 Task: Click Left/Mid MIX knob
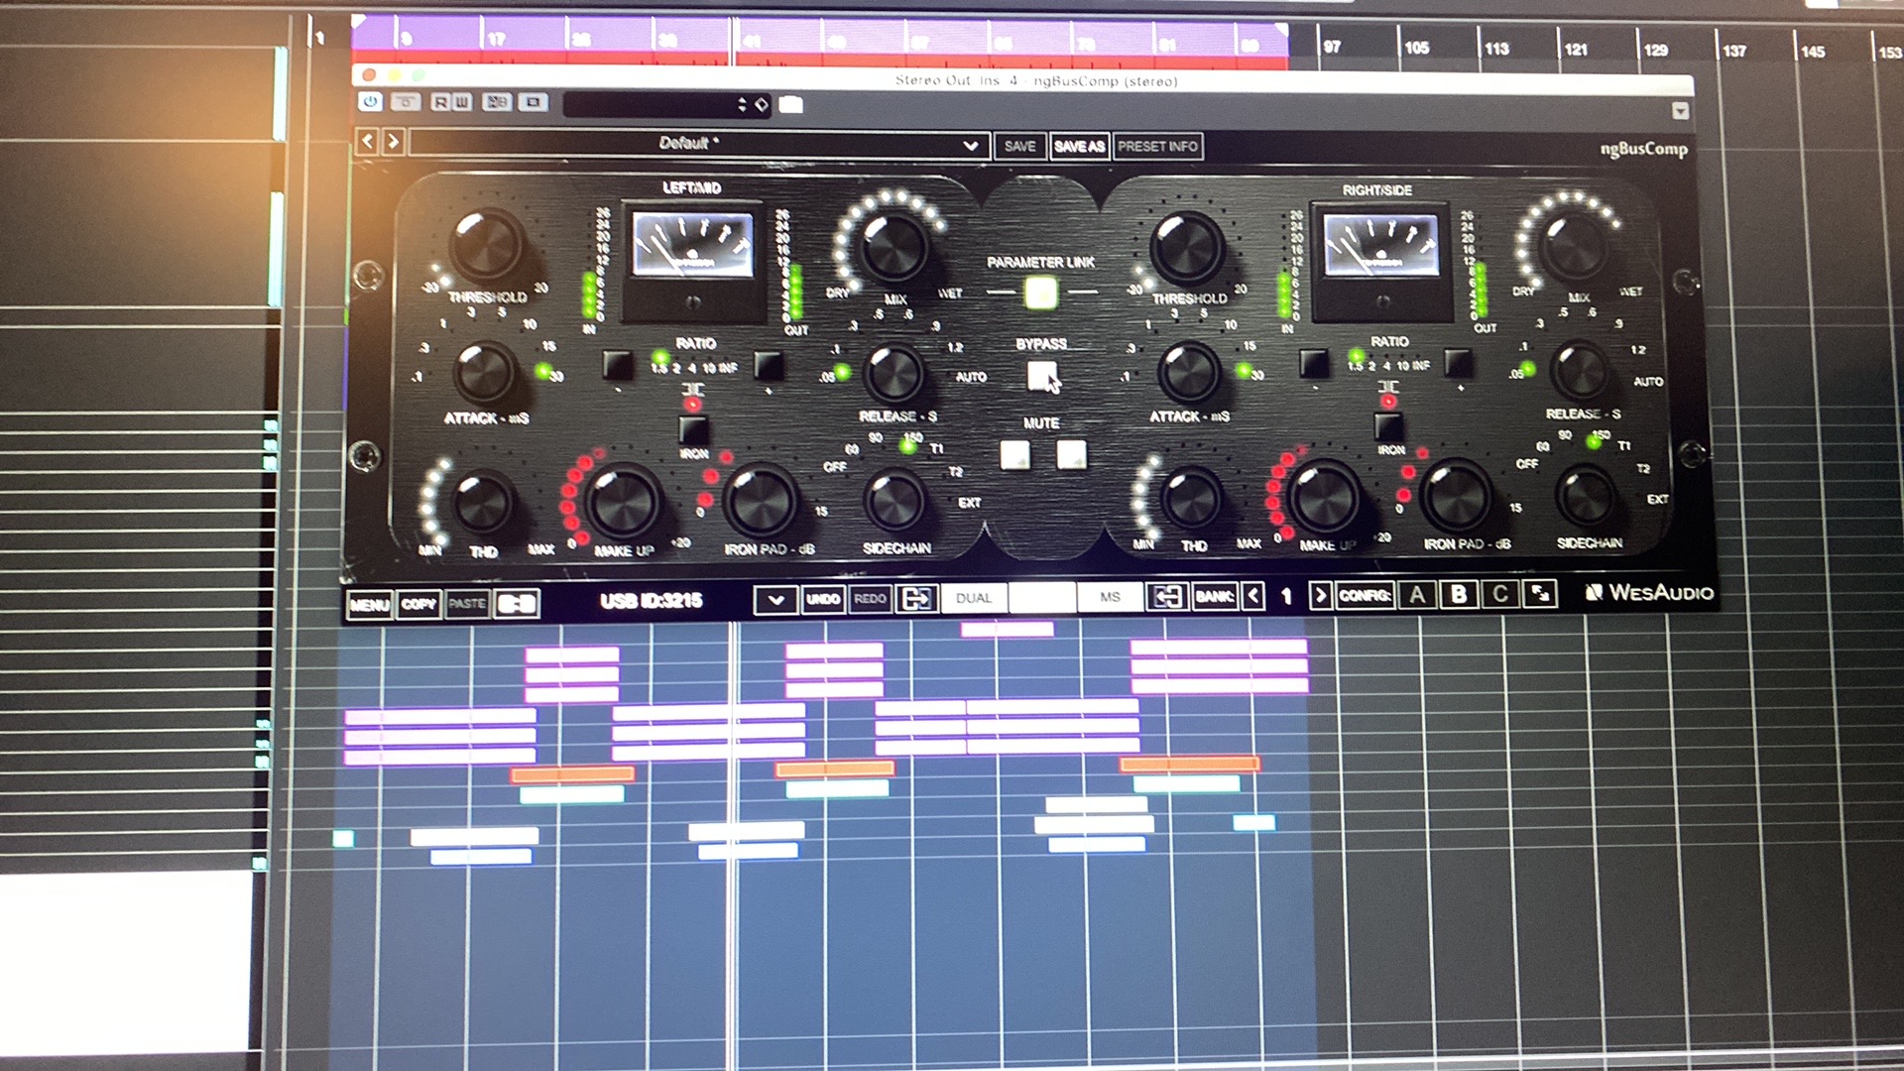(x=893, y=245)
